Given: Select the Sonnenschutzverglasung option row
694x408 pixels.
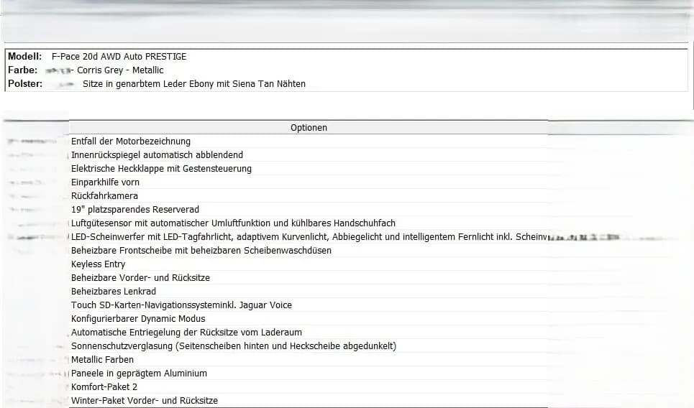Looking at the screenshot, I should pos(309,346).
